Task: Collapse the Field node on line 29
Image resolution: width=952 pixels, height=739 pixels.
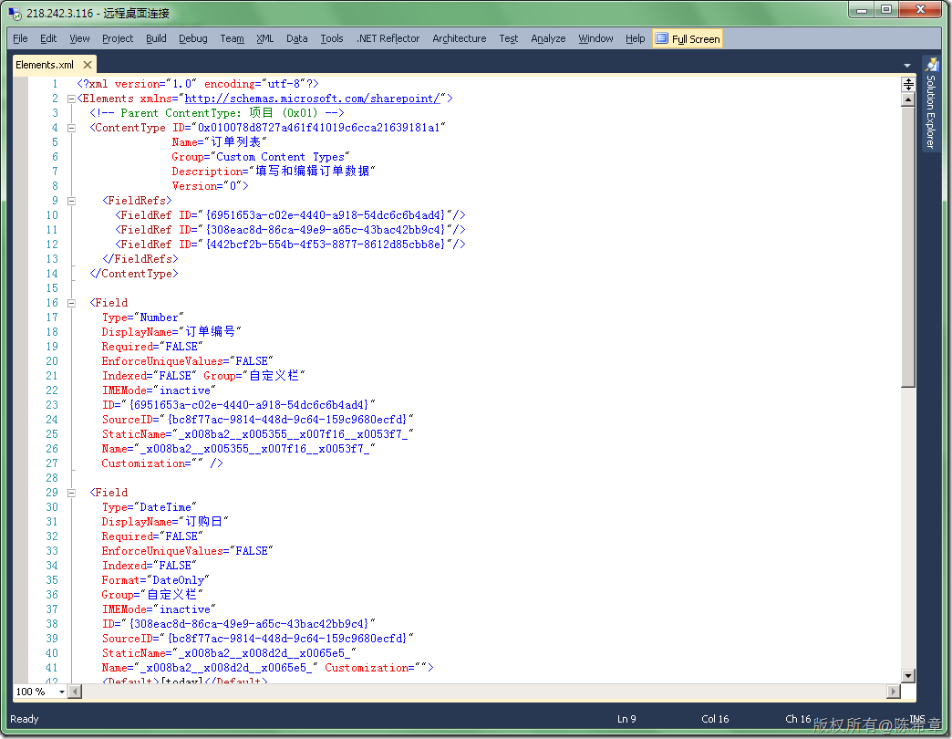Action: [71, 493]
